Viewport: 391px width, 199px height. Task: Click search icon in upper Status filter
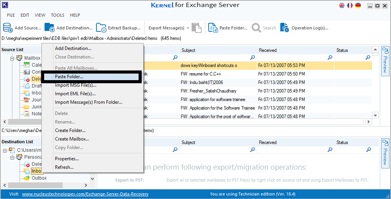pyautogui.click(x=368, y=58)
